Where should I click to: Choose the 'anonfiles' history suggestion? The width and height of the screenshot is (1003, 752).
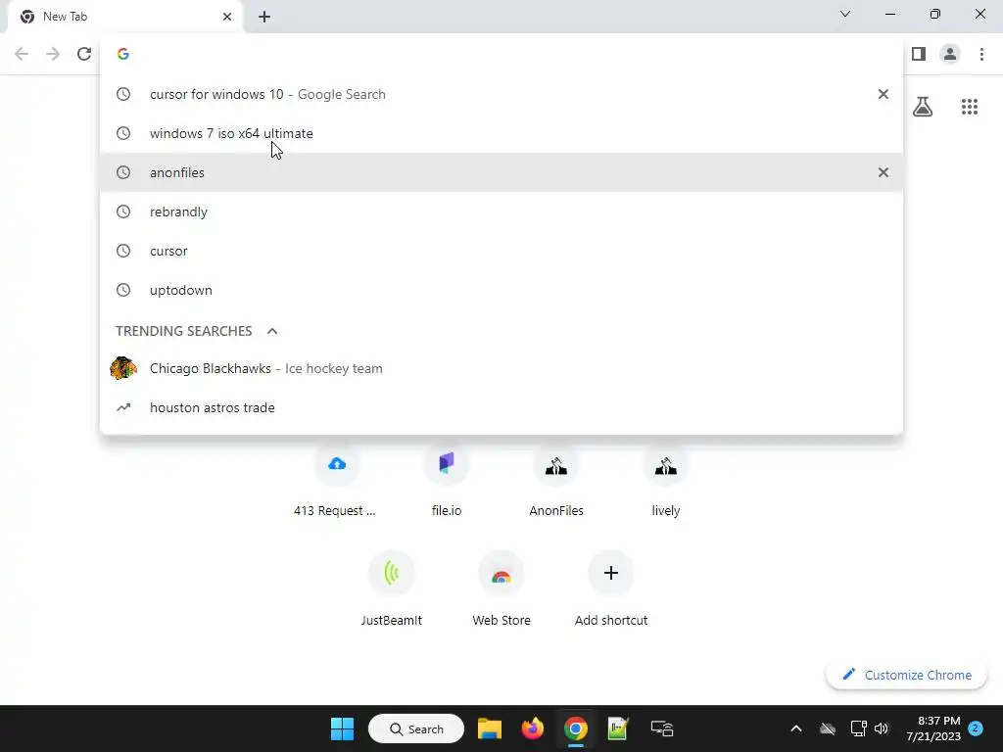pyautogui.click(x=501, y=172)
